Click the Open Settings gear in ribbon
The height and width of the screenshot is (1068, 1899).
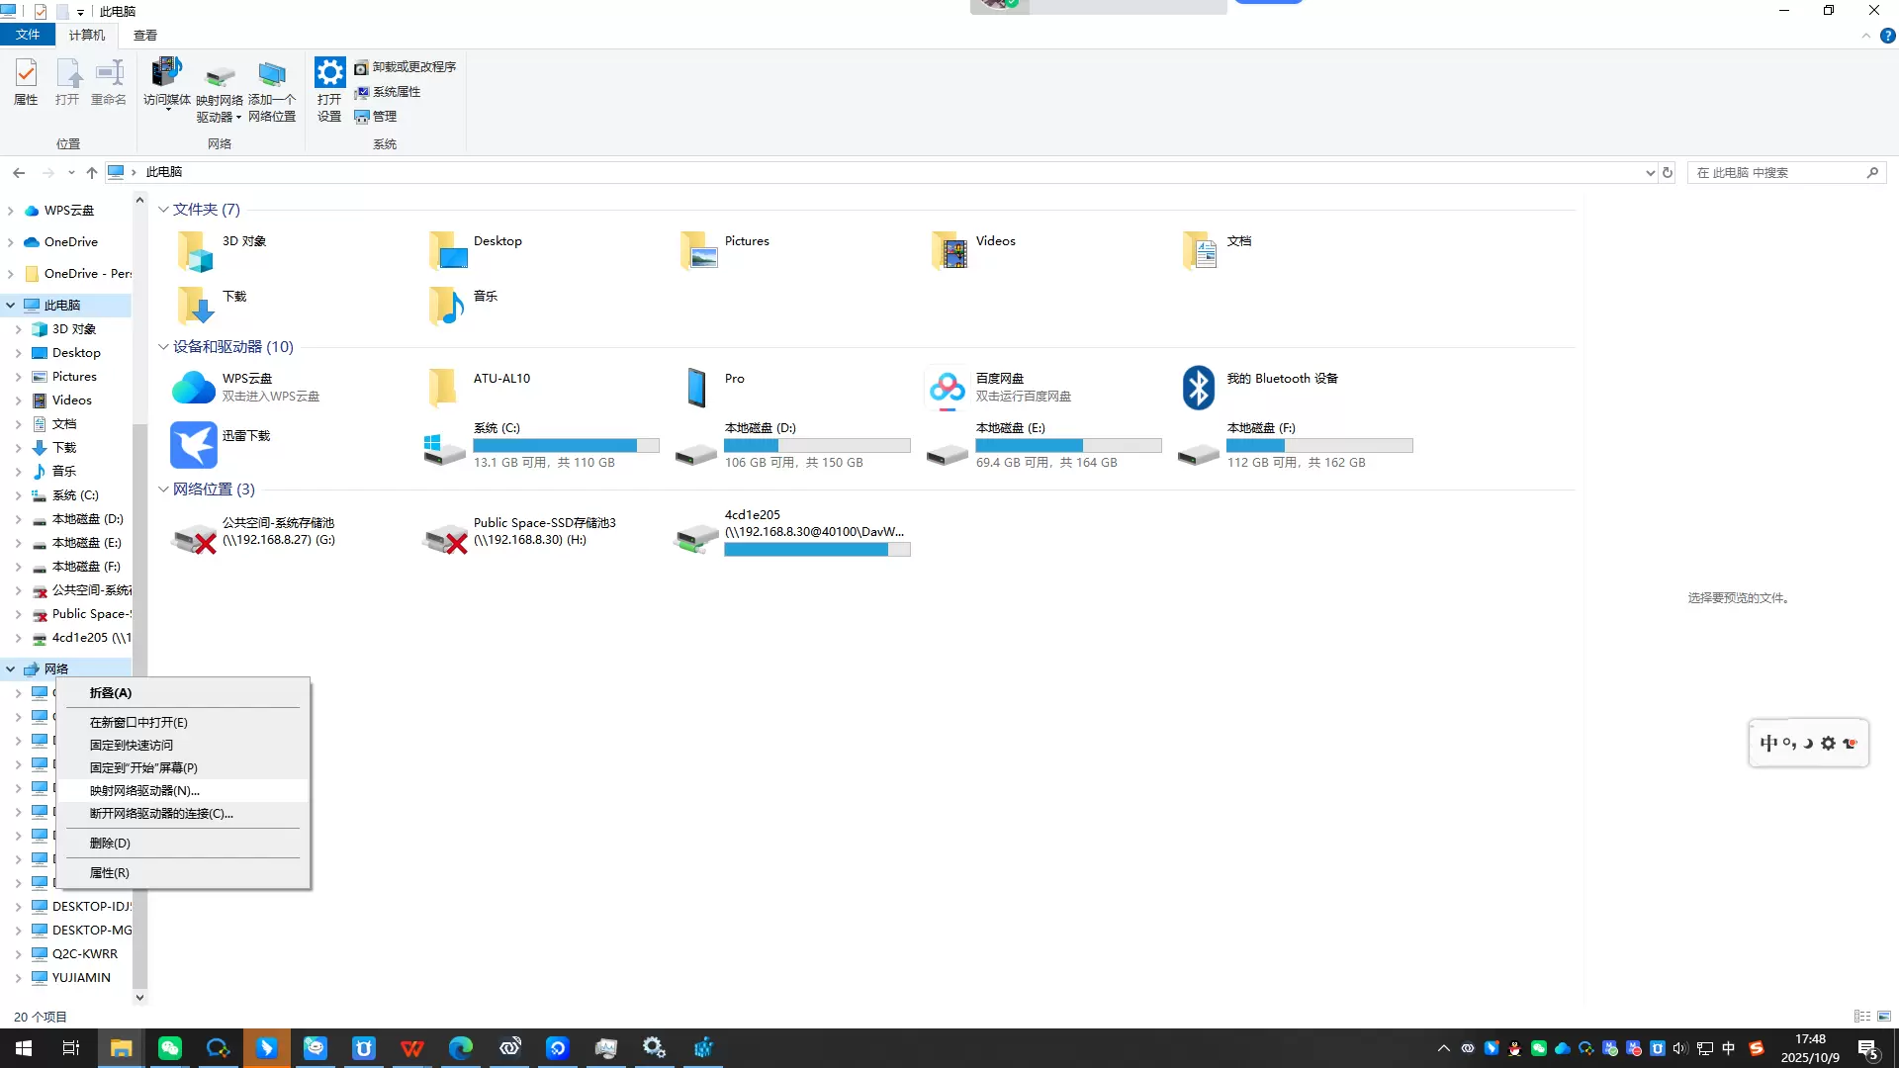[329, 74]
